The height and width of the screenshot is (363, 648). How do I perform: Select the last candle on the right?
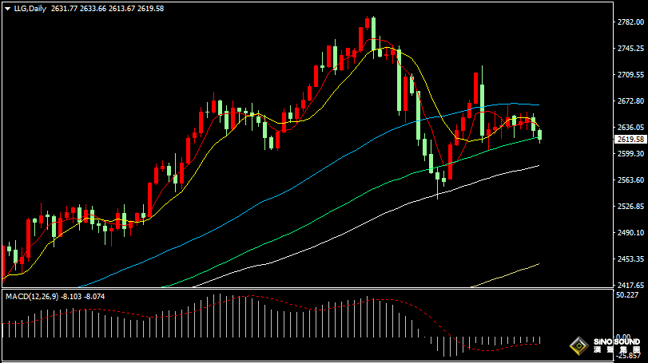[540, 134]
